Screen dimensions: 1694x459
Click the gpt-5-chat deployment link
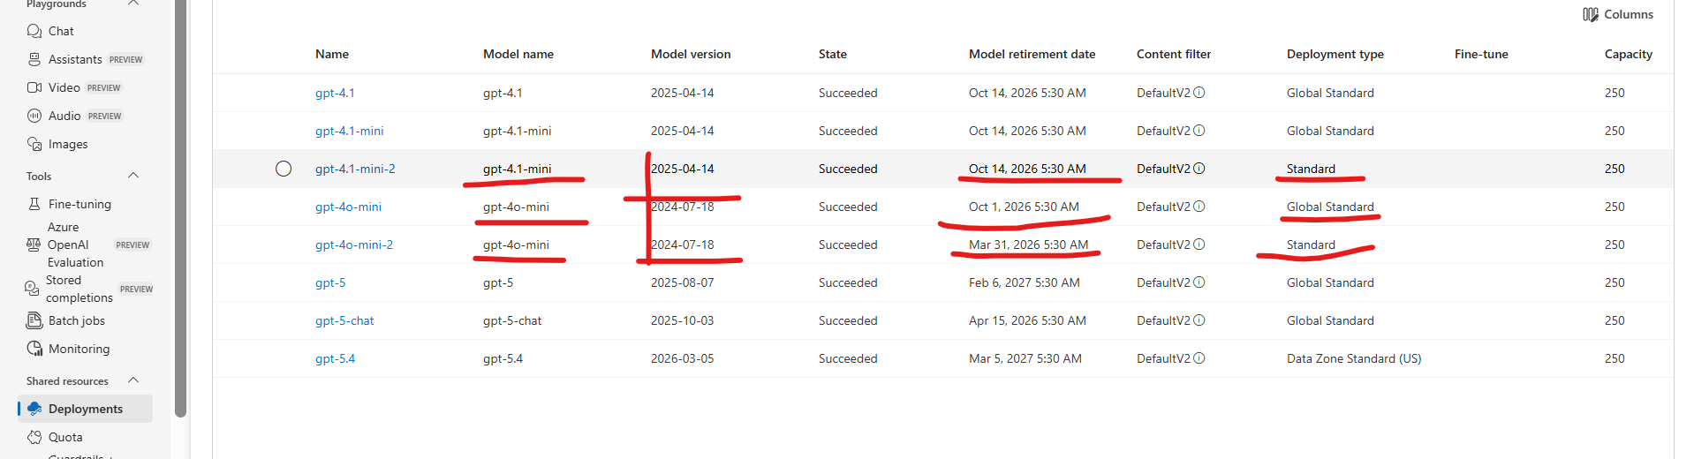(x=344, y=320)
